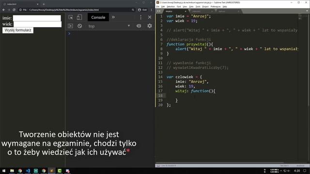Focus the imie text input field
The image size is (310, 174).
pyautogui.click(x=37, y=18)
